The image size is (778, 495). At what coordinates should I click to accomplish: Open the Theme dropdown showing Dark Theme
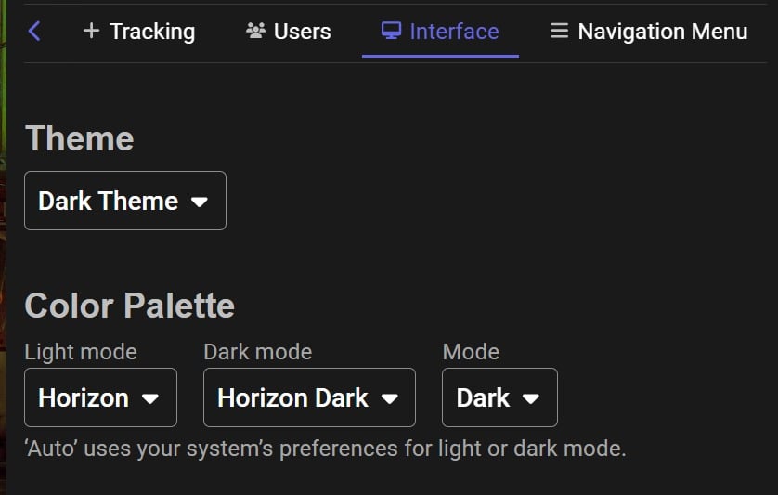[124, 201]
